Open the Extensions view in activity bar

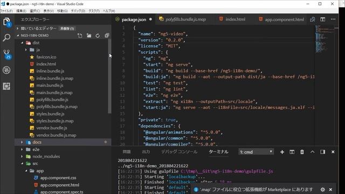(6, 86)
